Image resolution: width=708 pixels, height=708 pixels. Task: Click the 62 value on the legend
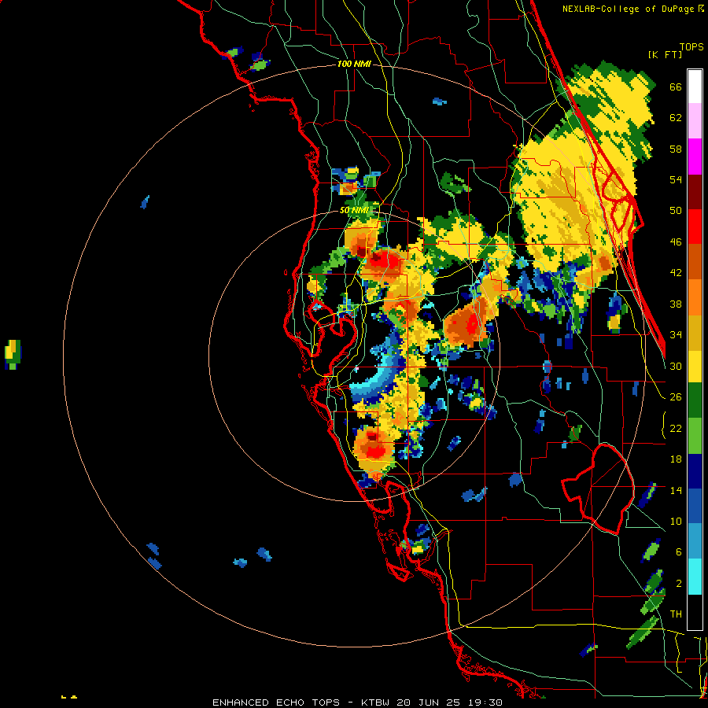point(676,118)
